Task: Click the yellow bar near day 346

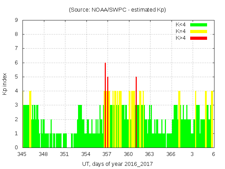Action: 30,119
